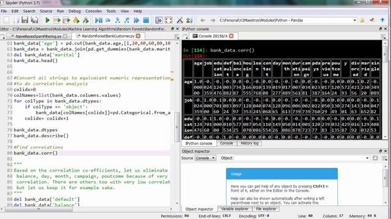The width and height of the screenshot is (391, 219).
Task: Undock the Object inspector pane
Action: coord(381,151)
